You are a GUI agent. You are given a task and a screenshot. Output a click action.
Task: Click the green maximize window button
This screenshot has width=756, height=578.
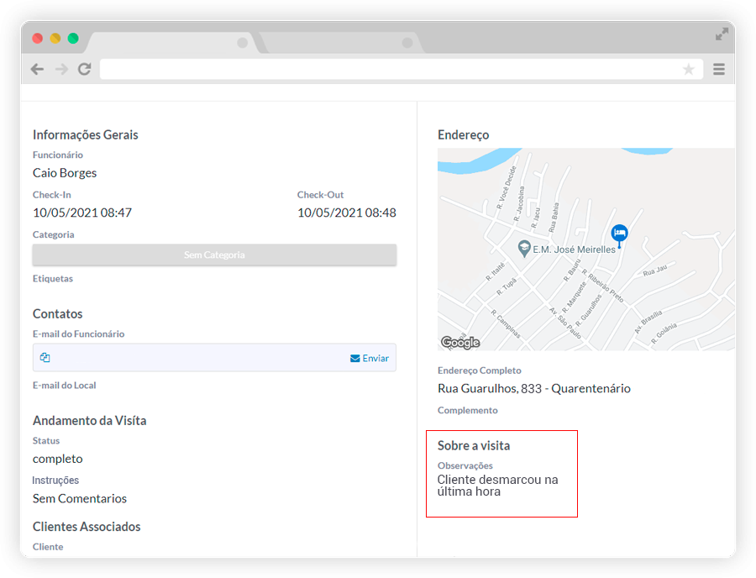(73, 38)
